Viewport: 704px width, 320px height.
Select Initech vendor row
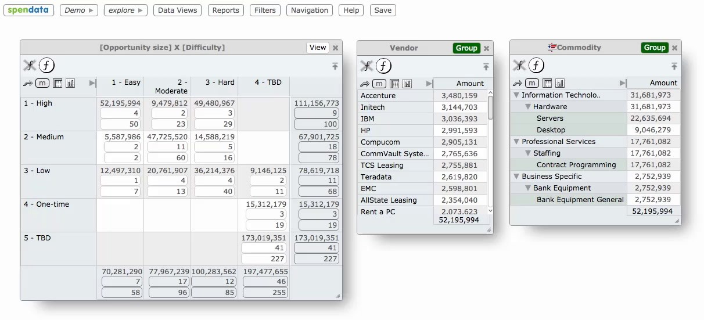click(422, 107)
